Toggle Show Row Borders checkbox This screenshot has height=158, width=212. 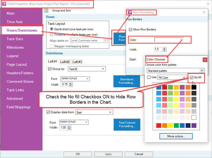130,29
